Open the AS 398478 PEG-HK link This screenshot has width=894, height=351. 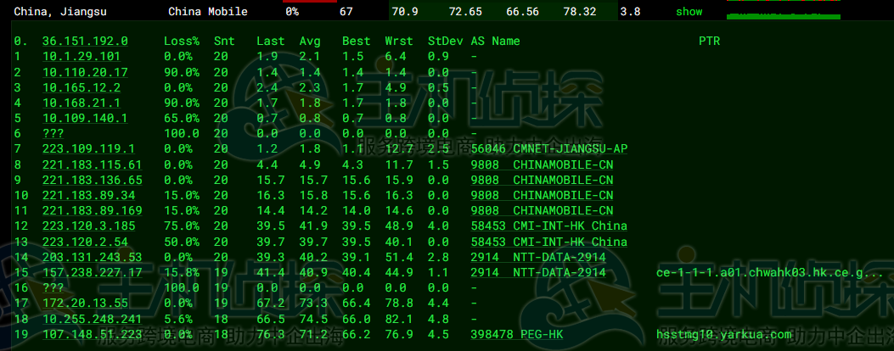click(x=517, y=334)
